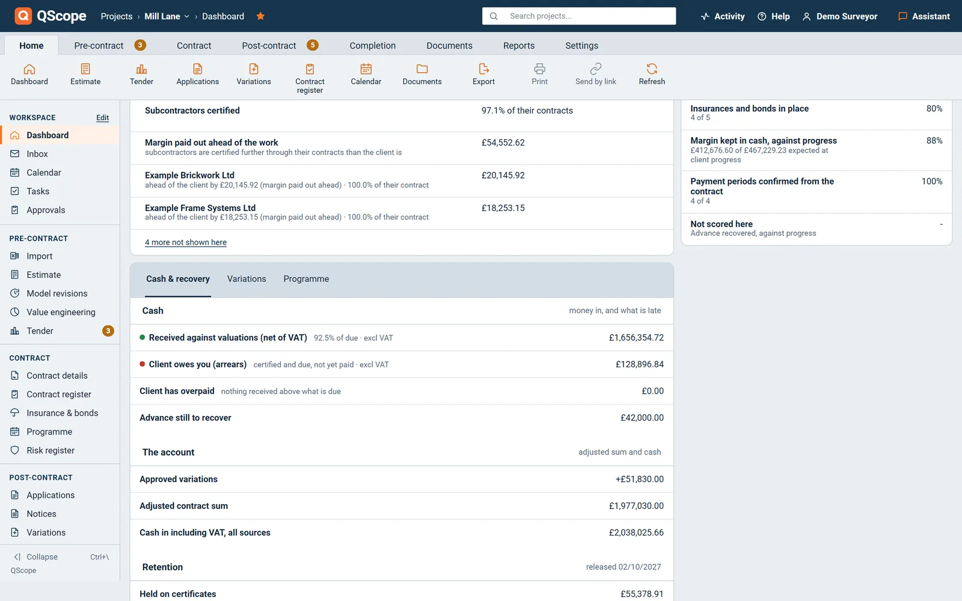Send the dashboard by link
The image size is (962, 601).
coord(595,75)
